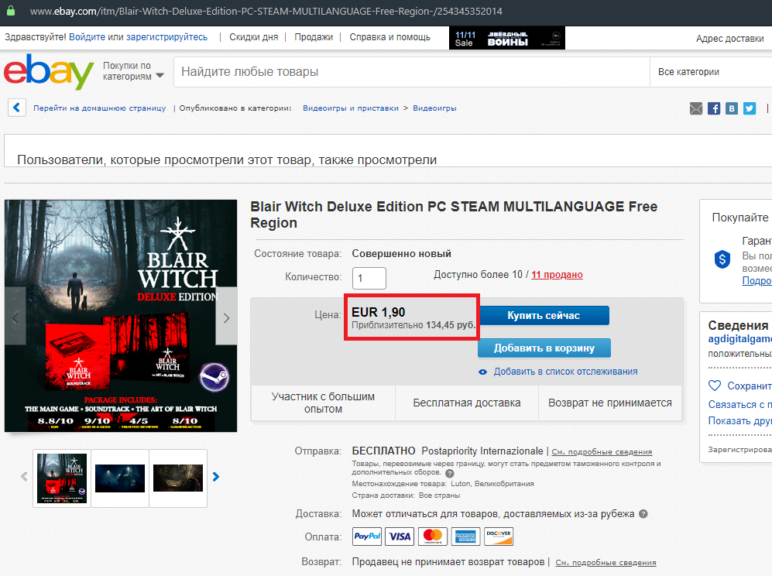The width and height of the screenshot is (772, 576).
Task: Open 'Все категории' category selector
Action: pos(711,72)
